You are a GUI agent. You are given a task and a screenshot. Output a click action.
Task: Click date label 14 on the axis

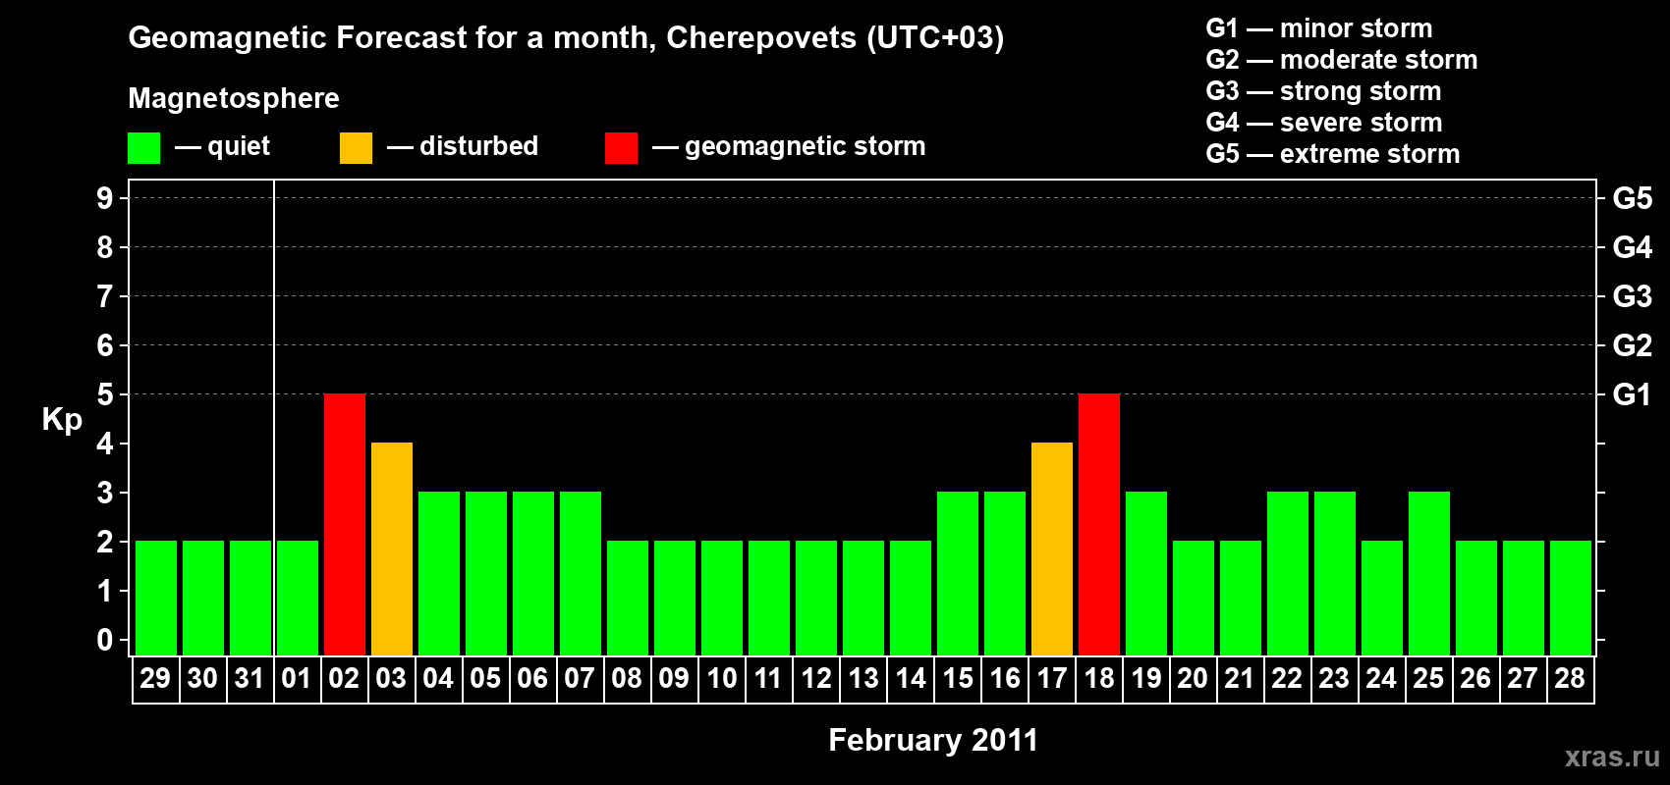pyautogui.click(x=911, y=679)
